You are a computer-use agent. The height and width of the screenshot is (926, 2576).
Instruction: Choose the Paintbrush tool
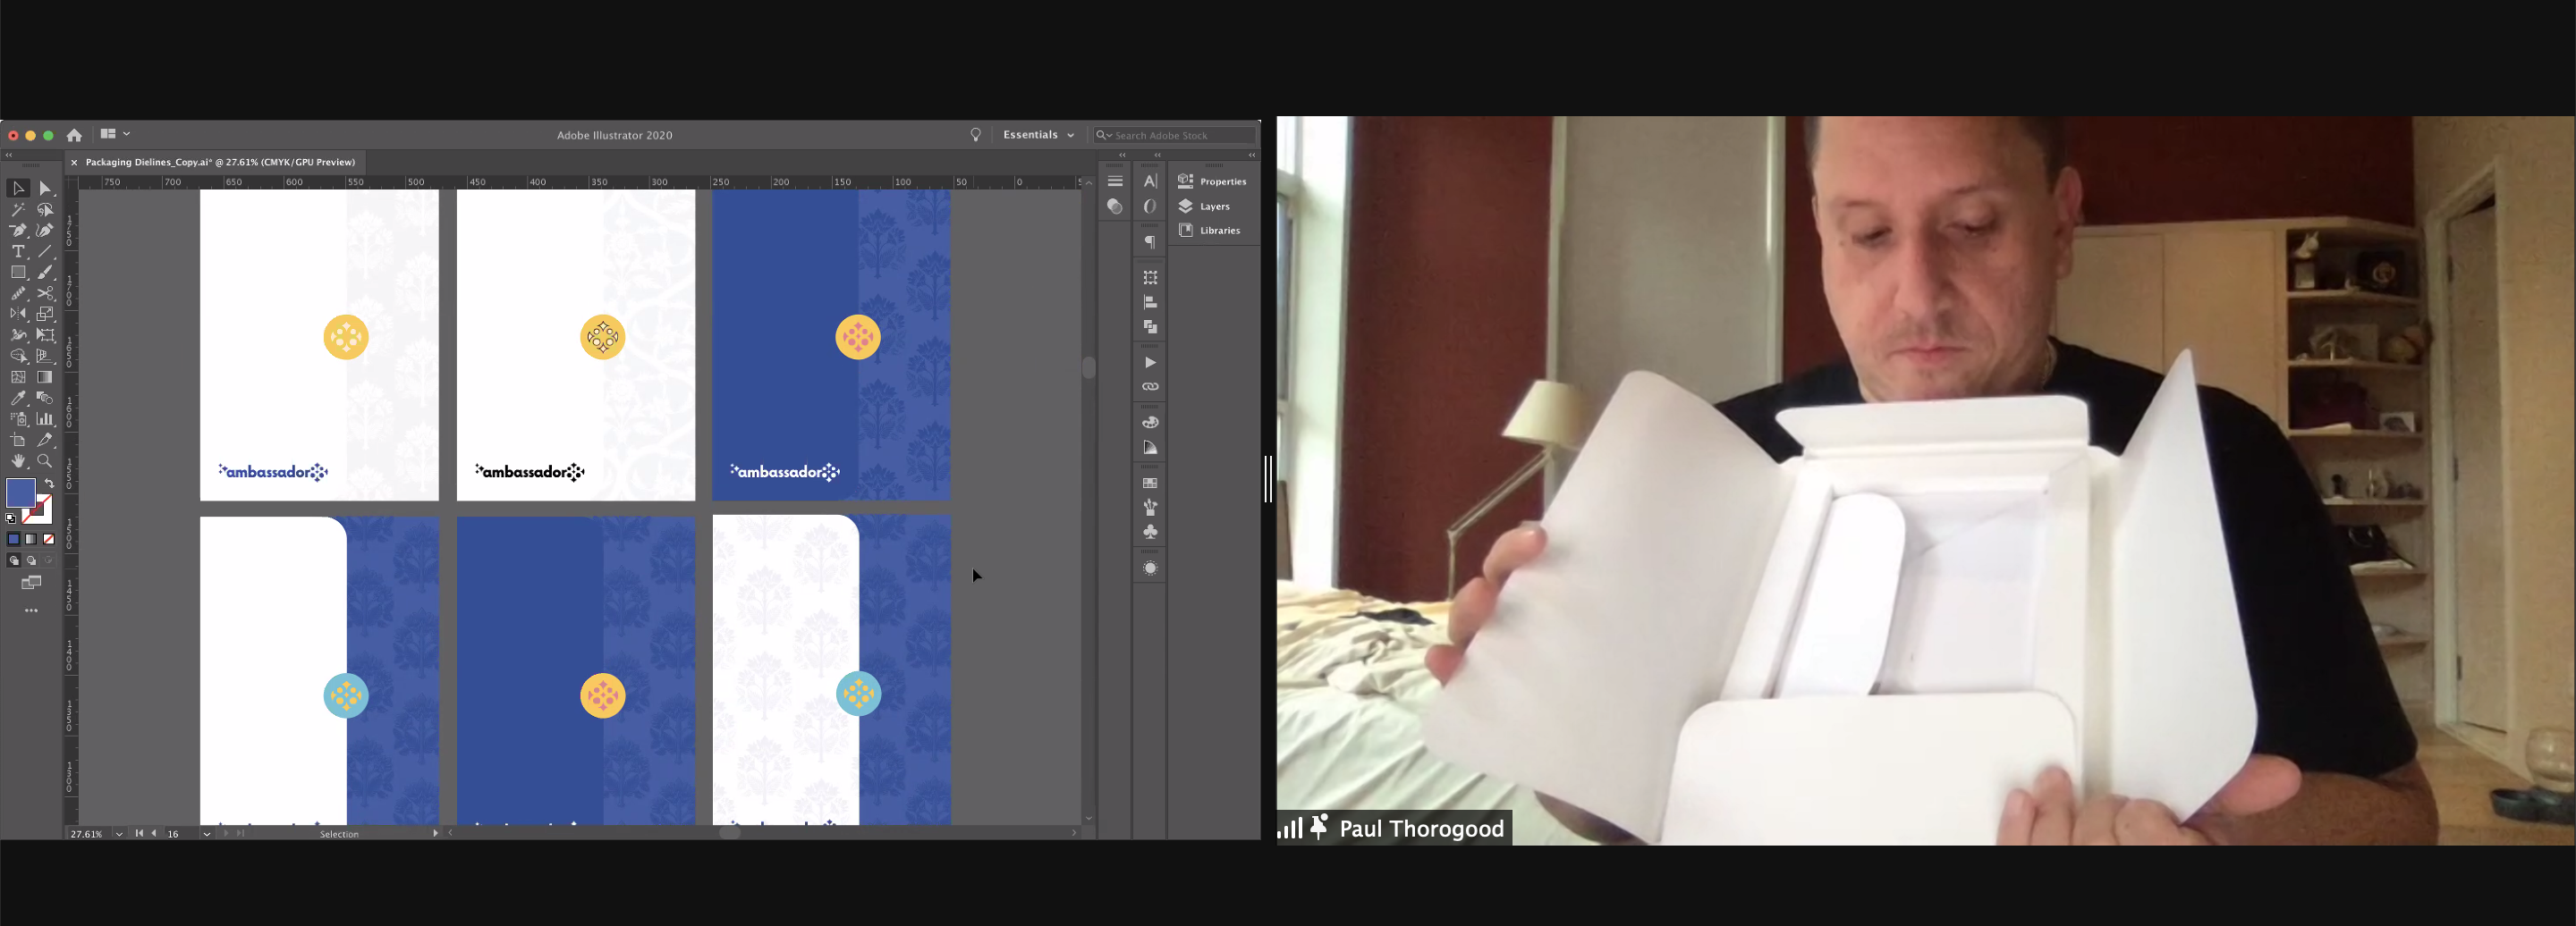(x=45, y=272)
